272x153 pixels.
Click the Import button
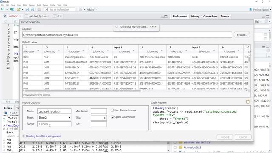pos(225,137)
